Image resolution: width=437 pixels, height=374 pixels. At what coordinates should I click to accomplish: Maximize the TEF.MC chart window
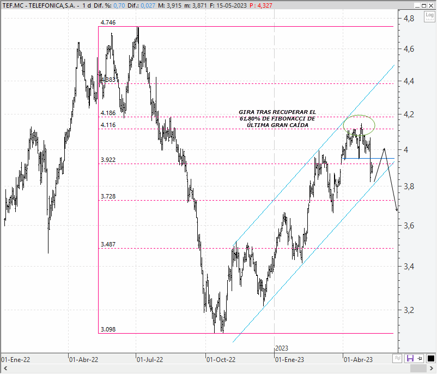pyautogui.click(x=424, y=5)
